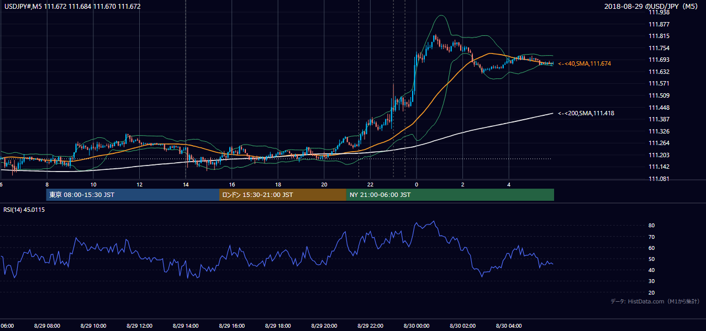Click the Tokyo session bar 東京 08:00-15:30 JST
Viewport: 706px width, 331px height.
pos(133,195)
